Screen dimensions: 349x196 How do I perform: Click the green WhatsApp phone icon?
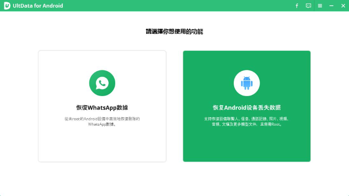tap(102, 83)
